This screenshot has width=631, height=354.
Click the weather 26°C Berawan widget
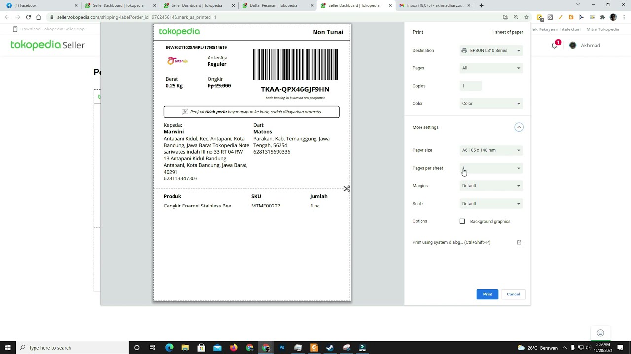point(537,348)
